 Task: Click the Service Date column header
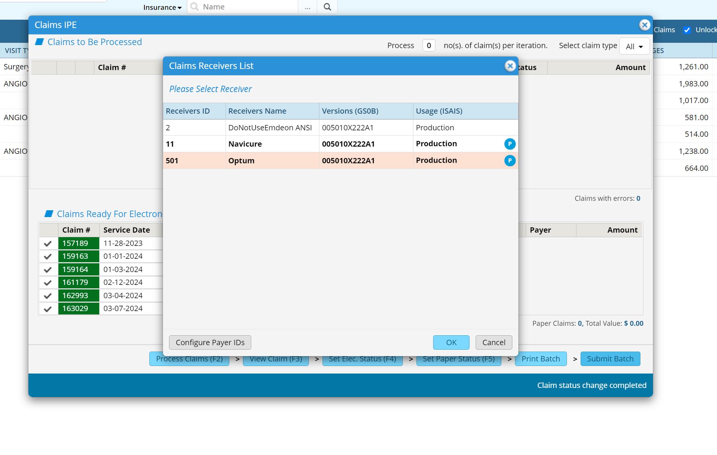[x=131, y=230]
